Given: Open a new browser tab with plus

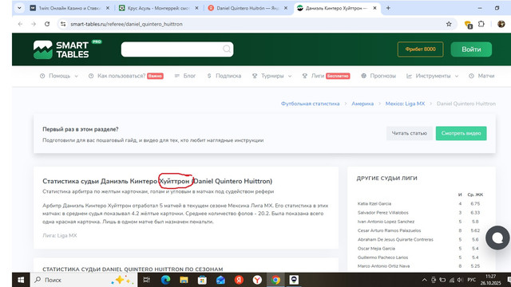Looking at the screenshot, I should (388, 8).
